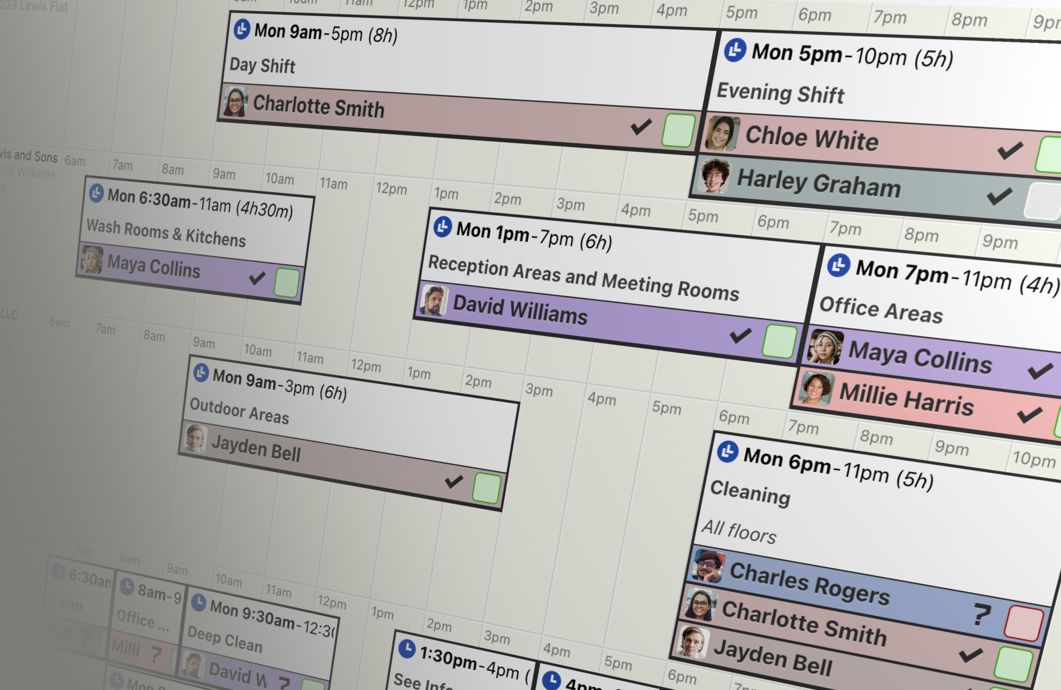Toggle green status box for Jayden Bell Outdoor Areas

[487, 489]
